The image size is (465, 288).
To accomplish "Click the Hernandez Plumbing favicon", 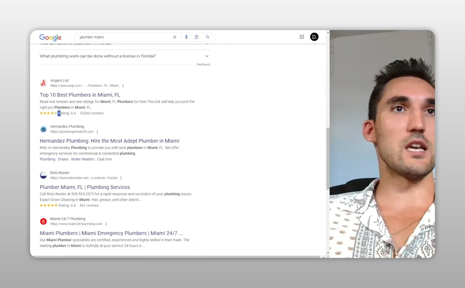I will 43,129.
